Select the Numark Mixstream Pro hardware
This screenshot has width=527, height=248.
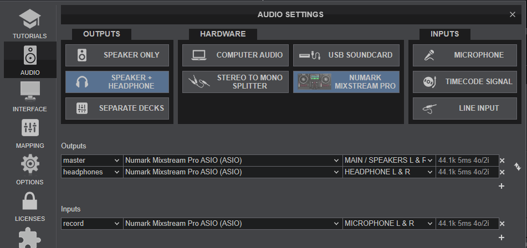(x=346, y=82)
